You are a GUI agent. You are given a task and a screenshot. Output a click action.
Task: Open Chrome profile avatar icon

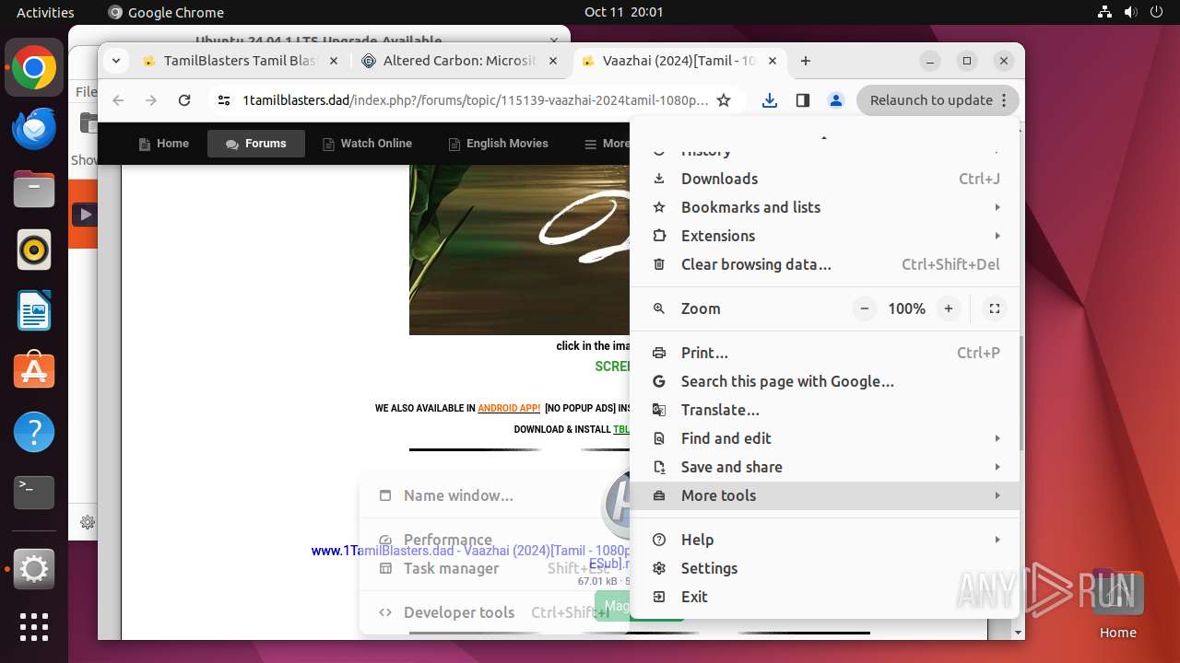click(835, 100)
